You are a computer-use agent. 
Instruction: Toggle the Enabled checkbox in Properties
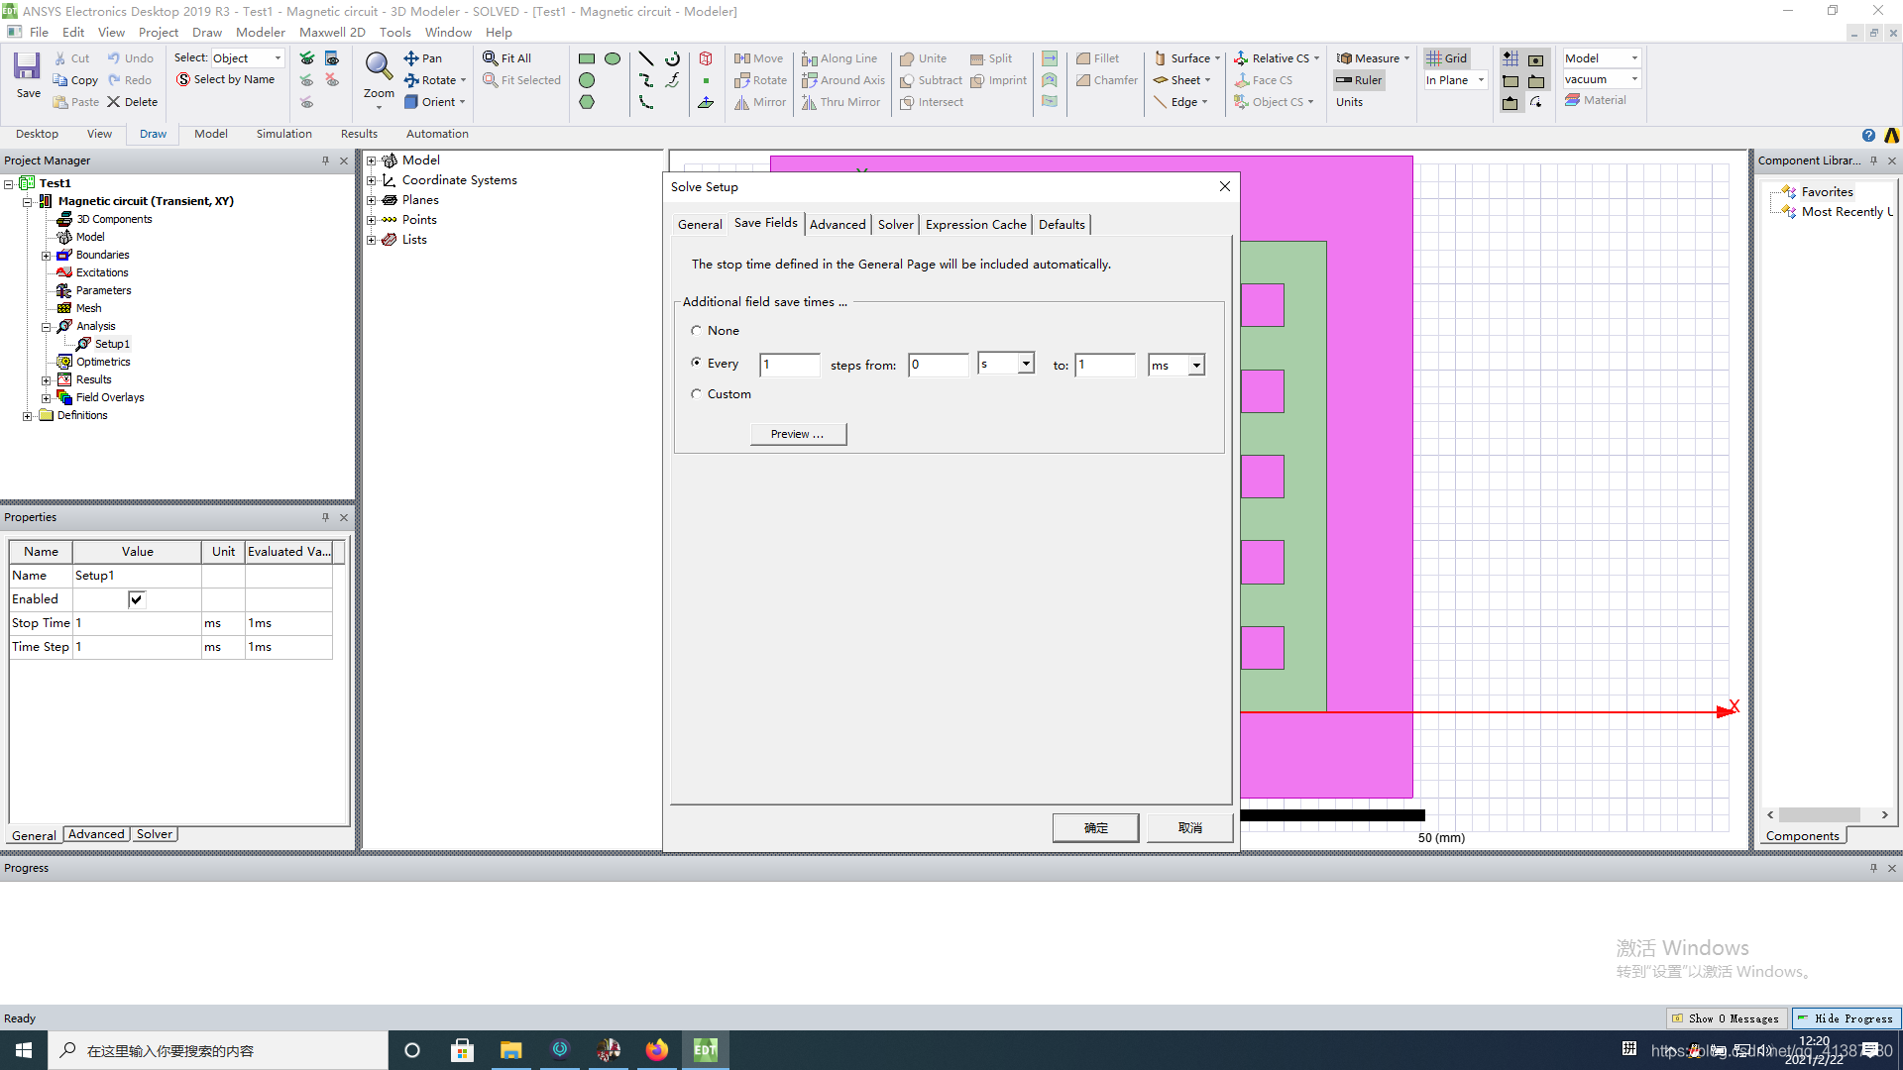[x=137, y=599]
